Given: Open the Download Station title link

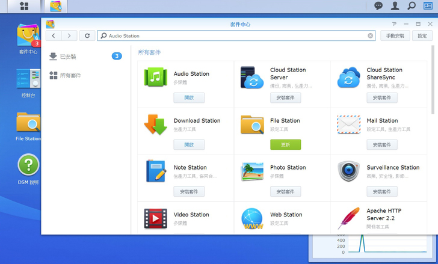Looking at the screenshot, I should [197, 120].
